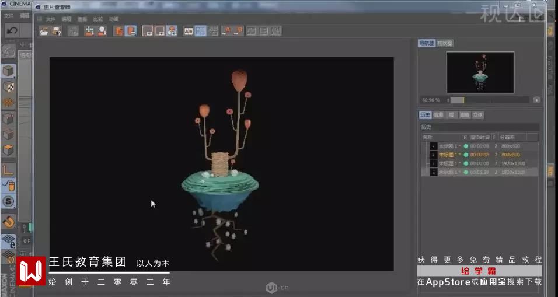The width and height of the screenshot is (558, 297).
Task: Click the rendered floating island image
Action: tap(221, 164)
